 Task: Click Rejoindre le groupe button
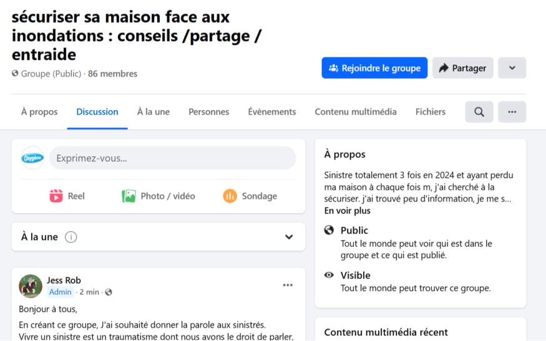374,68
